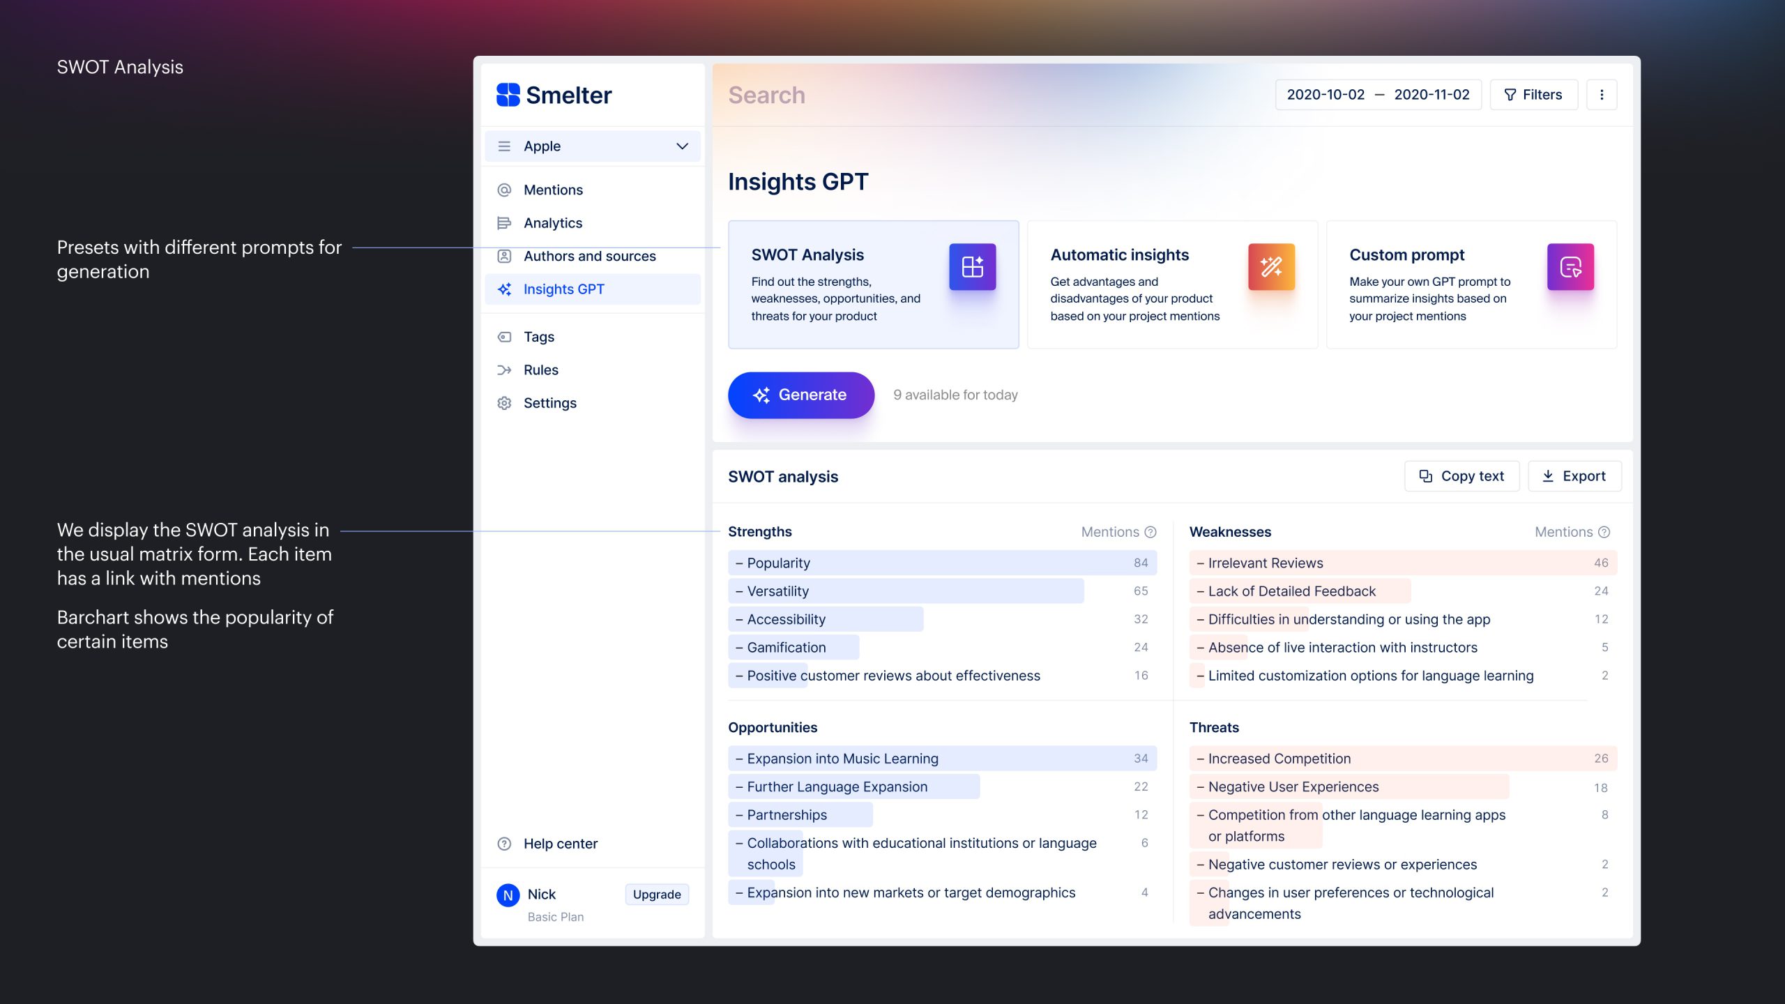
Task: Click the Smelter logo icon
Action: (508, 95)
